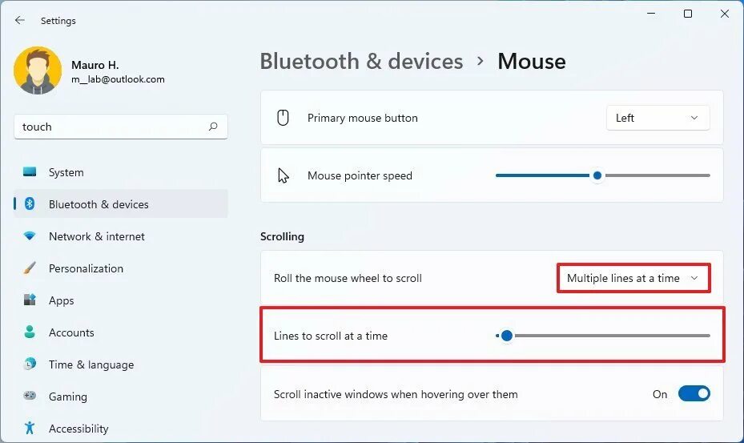
Task: Go to Accounts settings
Action: click(x=71, y=332)
